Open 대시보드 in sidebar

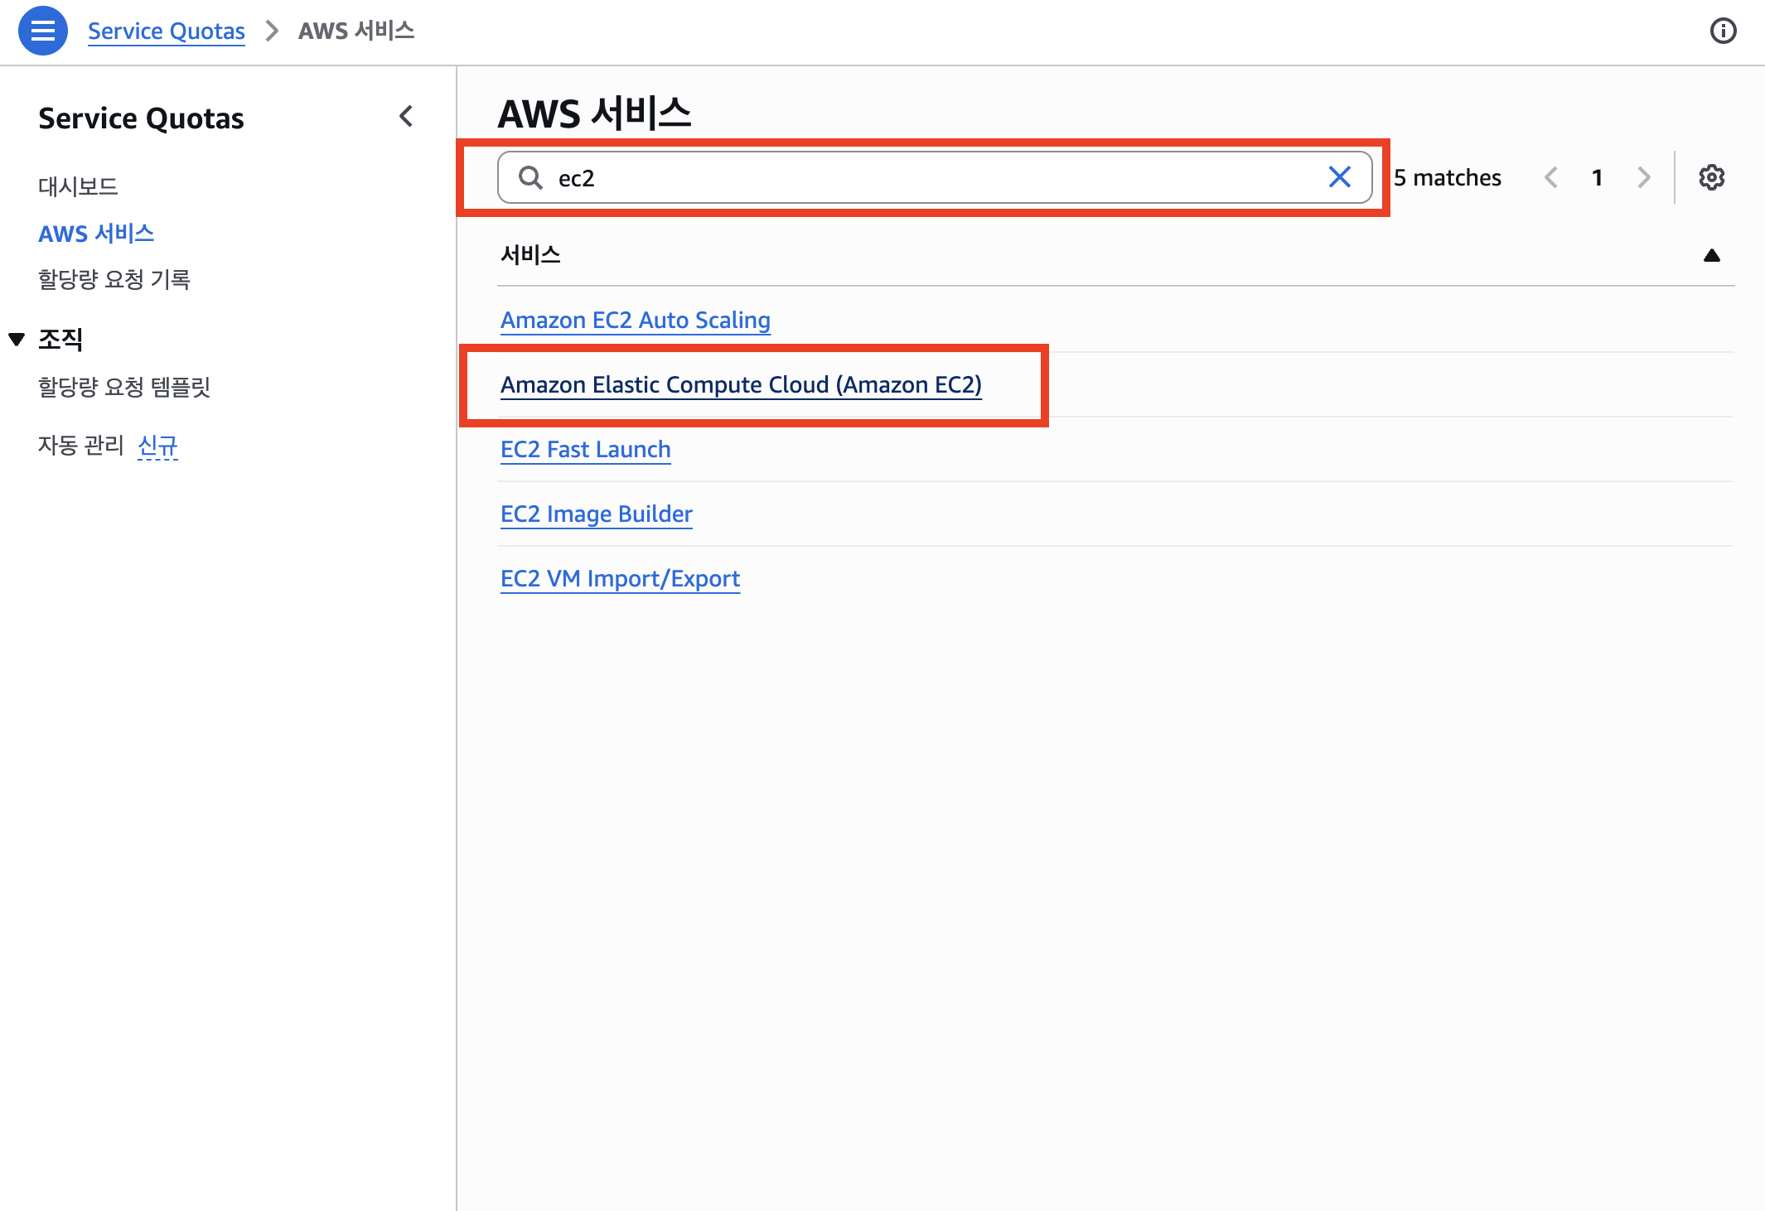click(x=78, y=186)
